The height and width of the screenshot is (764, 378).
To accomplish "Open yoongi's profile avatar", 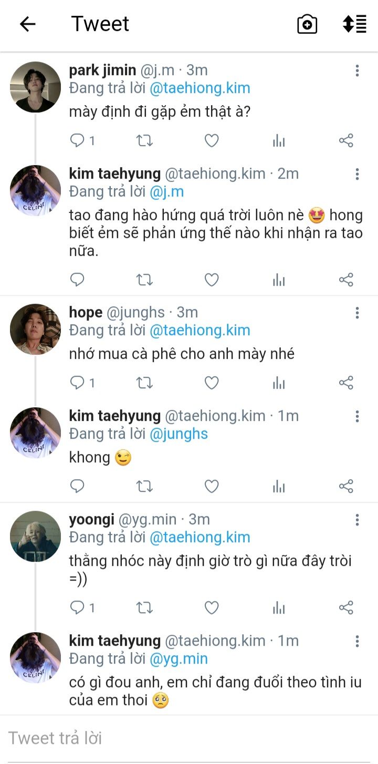I will tap(36, 536).
